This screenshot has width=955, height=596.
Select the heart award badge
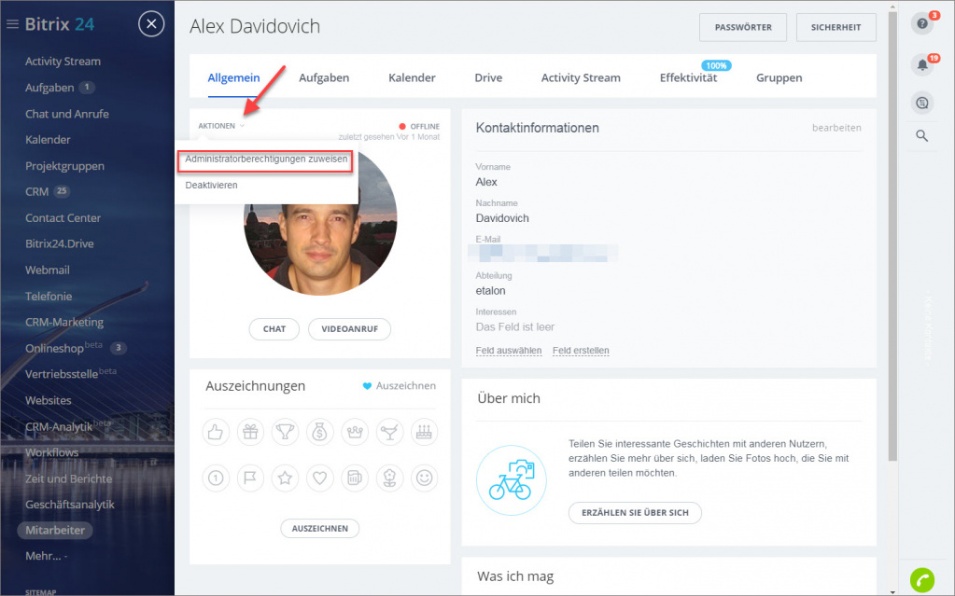click(320, 478)
